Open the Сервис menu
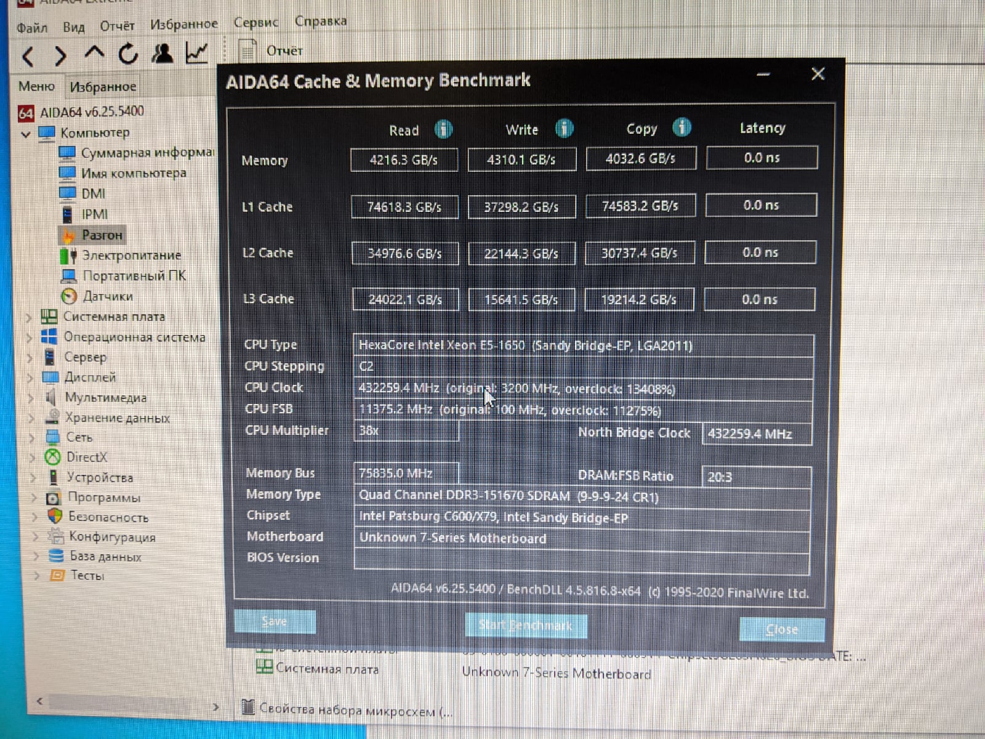 click(255, 22)
